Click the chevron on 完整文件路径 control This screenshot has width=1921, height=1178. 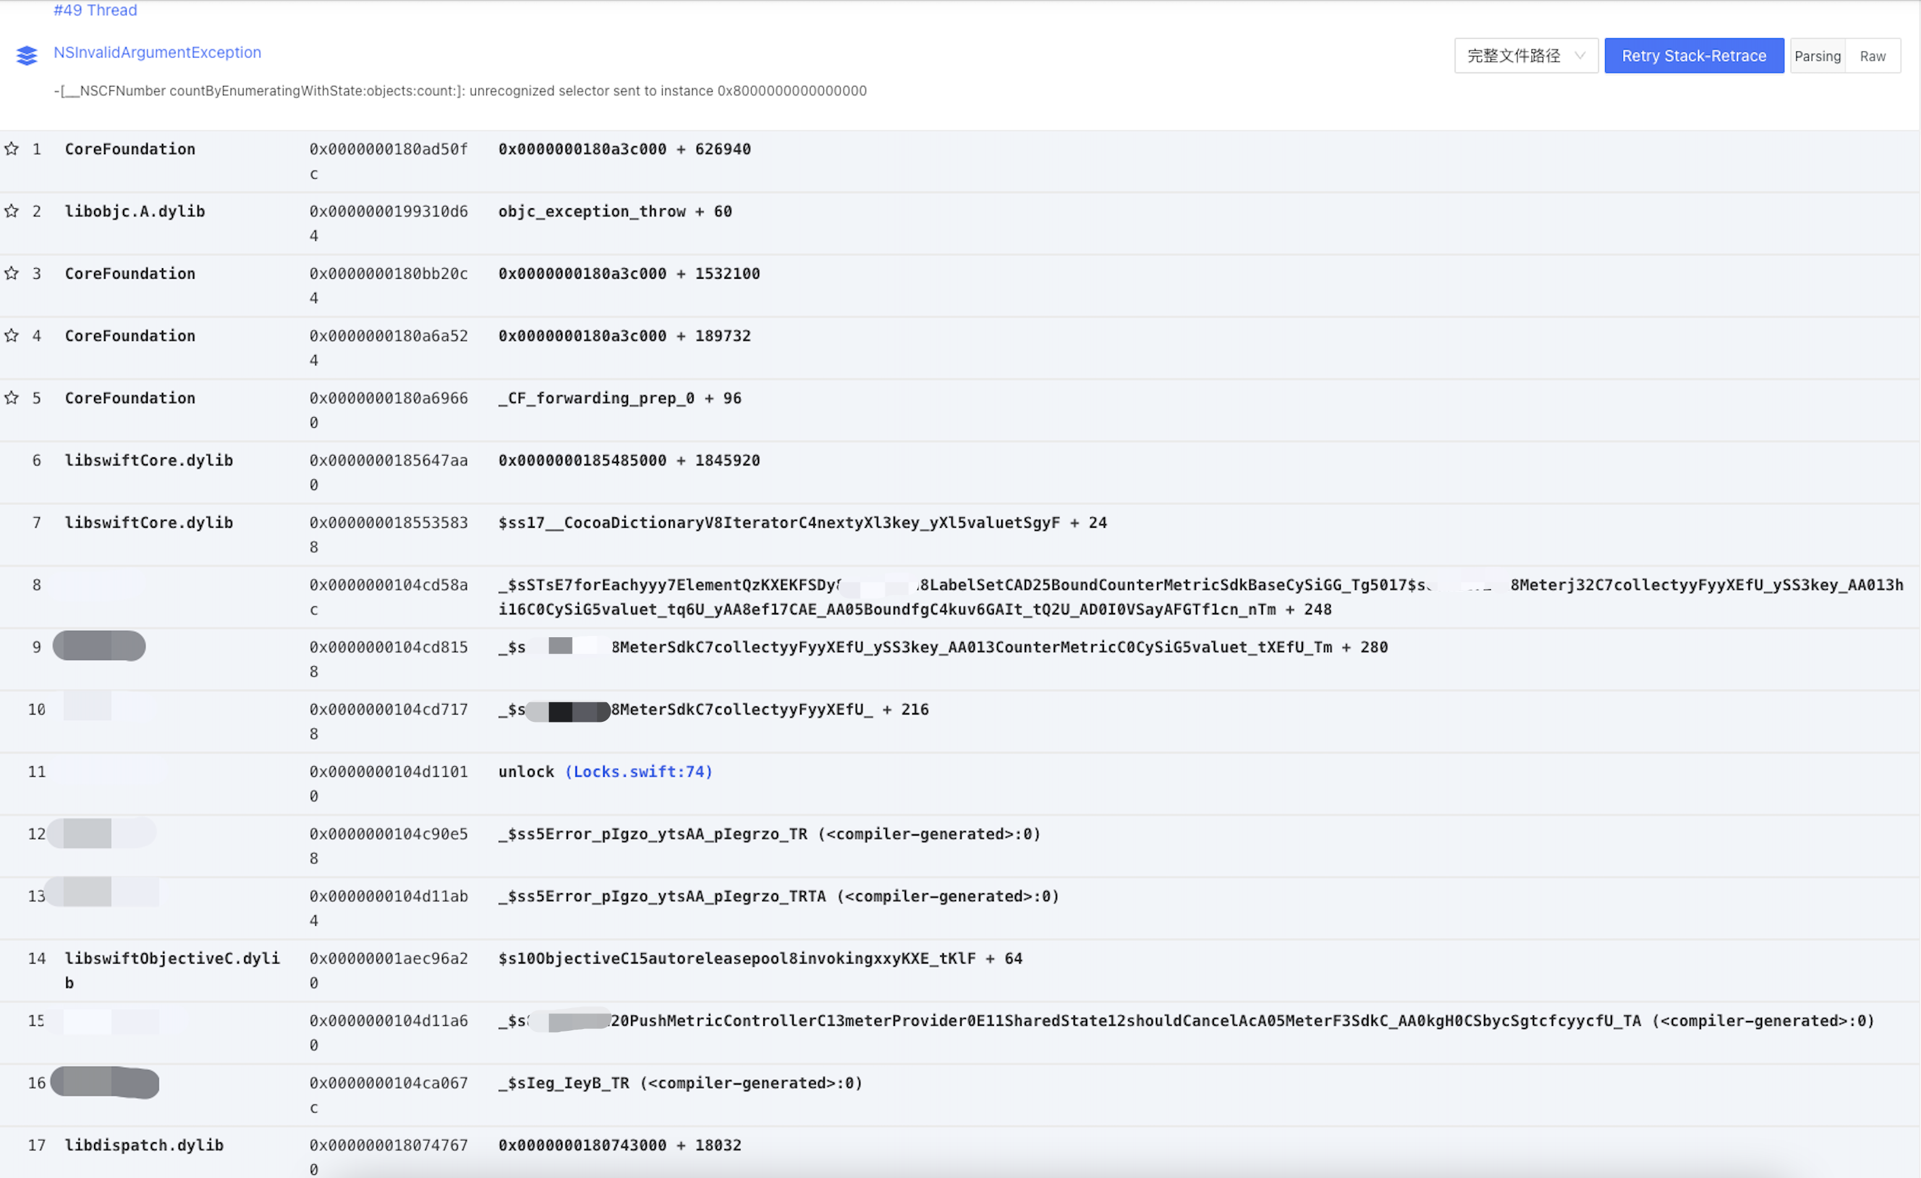pyautogui.click(x=1581, y=56)
